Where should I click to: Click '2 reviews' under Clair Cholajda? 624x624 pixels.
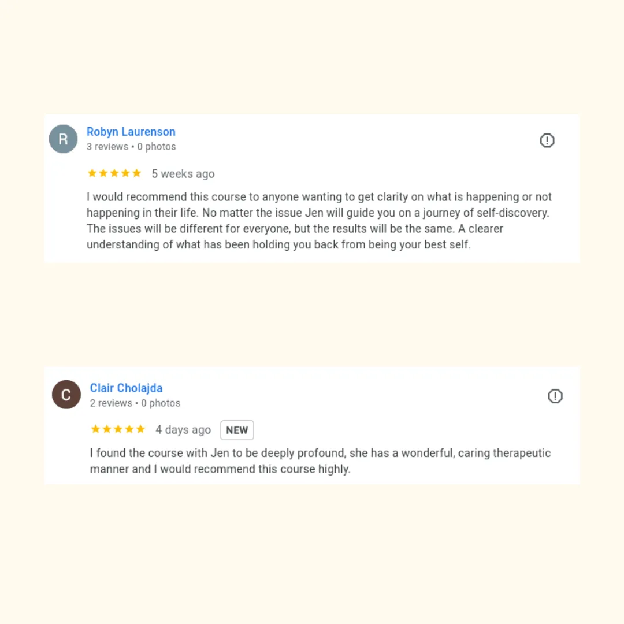click(111, 403)
